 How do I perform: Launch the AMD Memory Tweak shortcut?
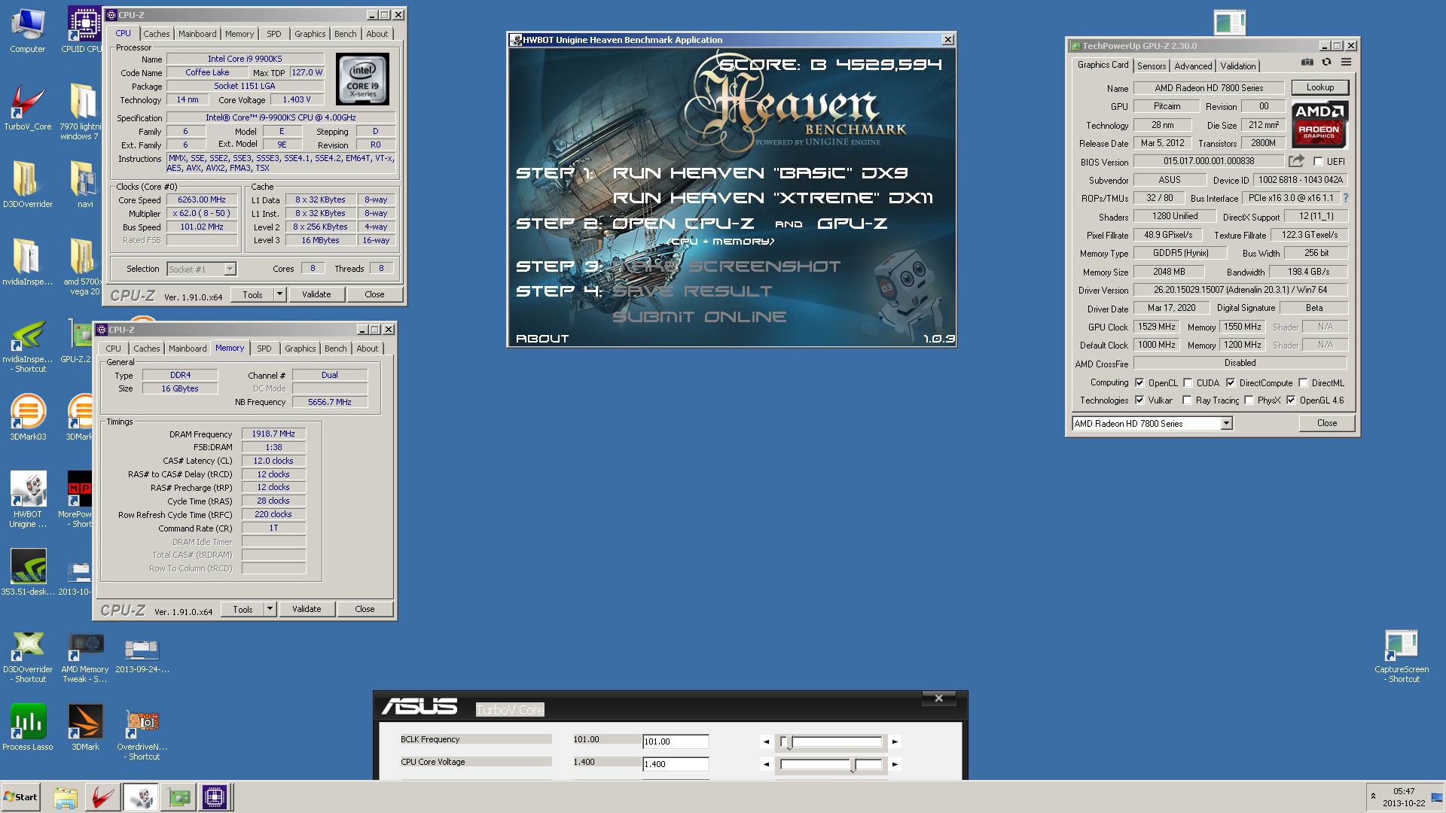pos(84,658)
